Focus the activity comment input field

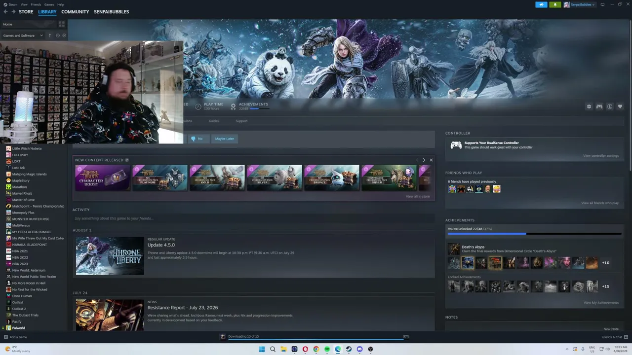point(253,218)
